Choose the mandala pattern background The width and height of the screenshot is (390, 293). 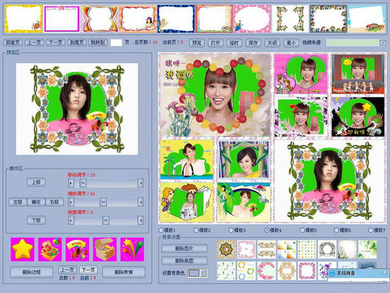(x=226, y=249)
